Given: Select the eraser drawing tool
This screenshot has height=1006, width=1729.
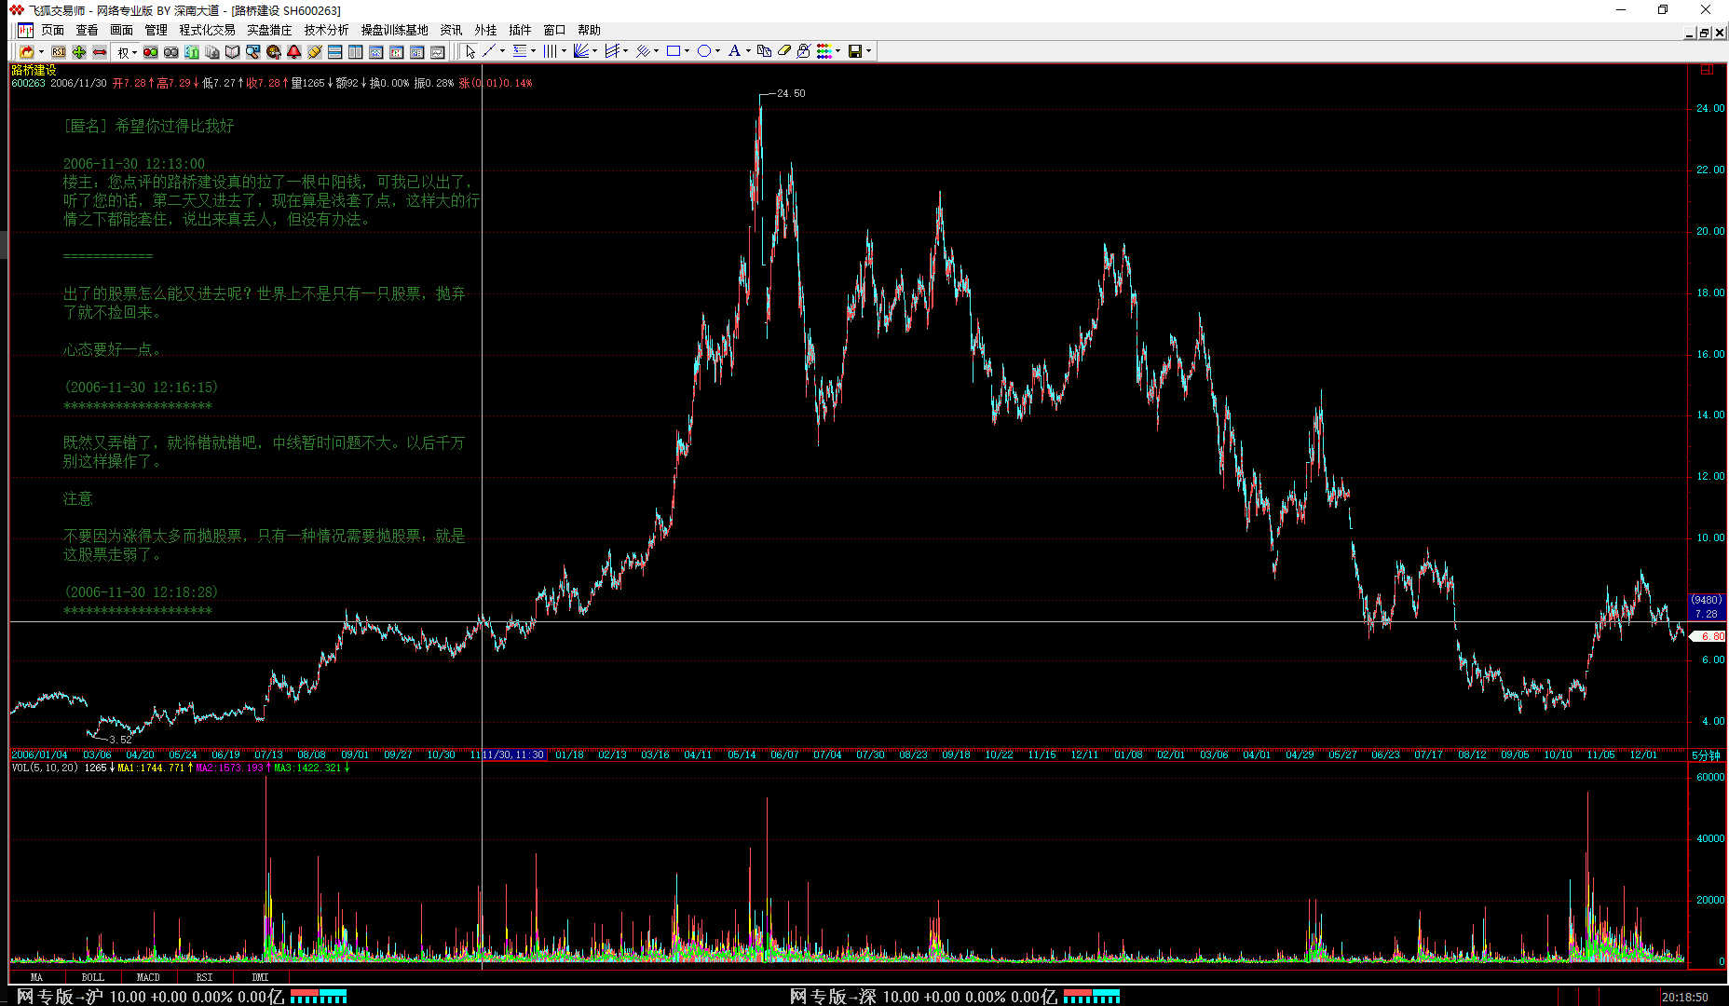Looking at the screenshot, I should click(x=784, y=51).
